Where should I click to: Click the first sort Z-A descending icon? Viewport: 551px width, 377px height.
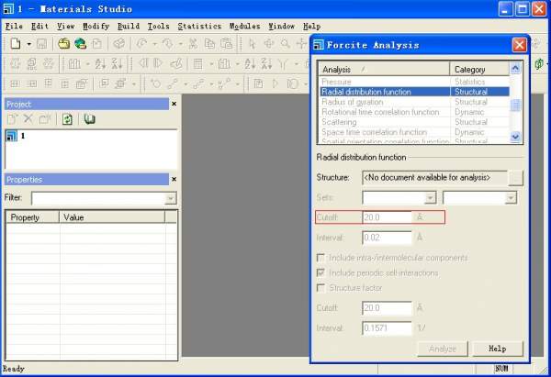point(117,63)
